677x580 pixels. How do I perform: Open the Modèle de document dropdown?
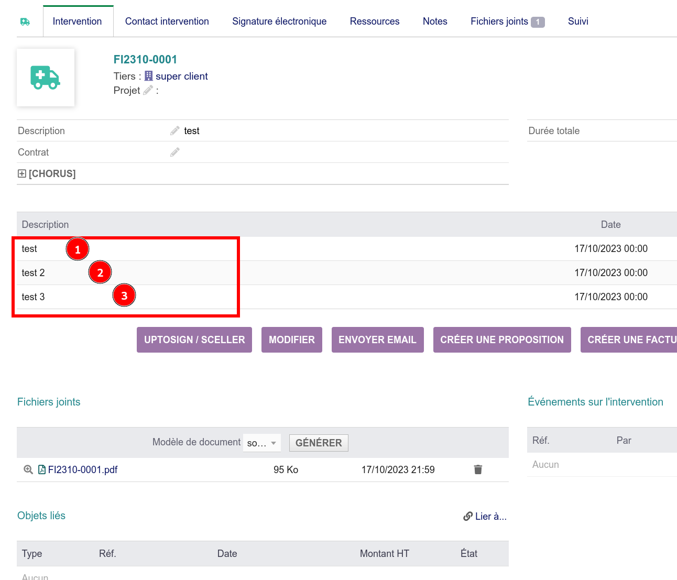(261, 442)
